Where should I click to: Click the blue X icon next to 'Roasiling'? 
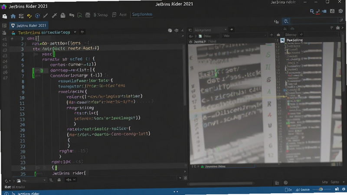click(x=282, y=40)
